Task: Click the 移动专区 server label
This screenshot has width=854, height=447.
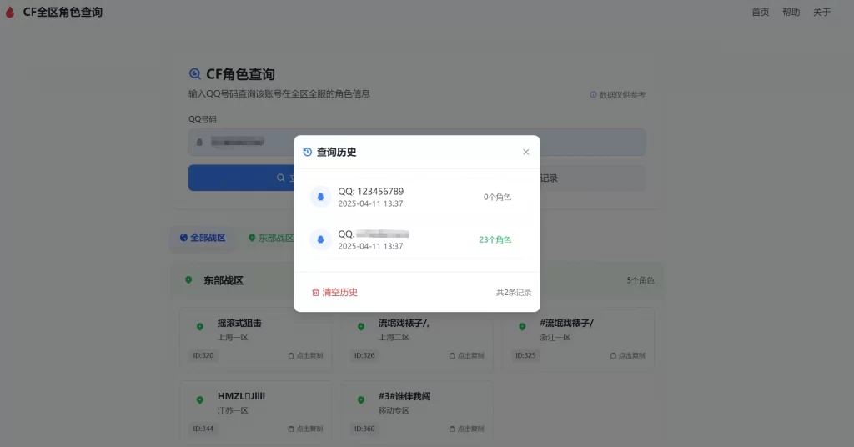Action: click(x=394, y=410)
